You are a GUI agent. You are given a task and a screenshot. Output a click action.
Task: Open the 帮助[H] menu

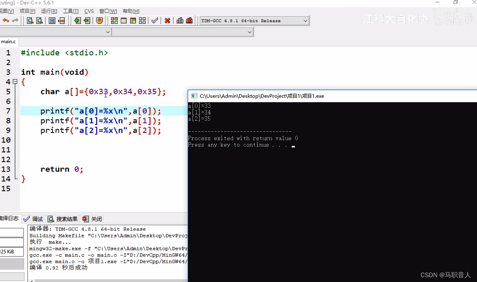[x=131, y=11]
